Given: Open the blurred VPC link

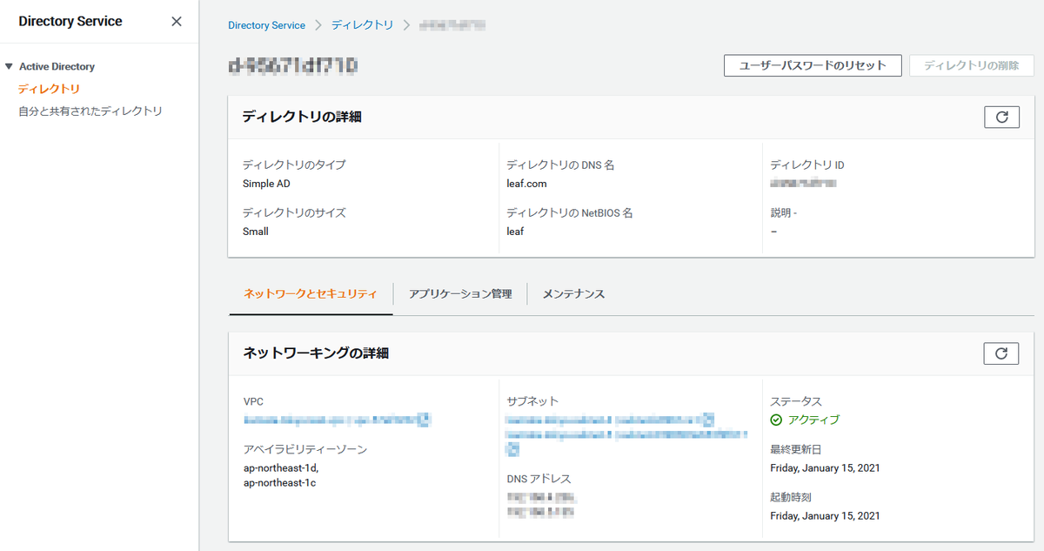Looking at the screenshot, I should pyautogui.click(x=330, y=420).
